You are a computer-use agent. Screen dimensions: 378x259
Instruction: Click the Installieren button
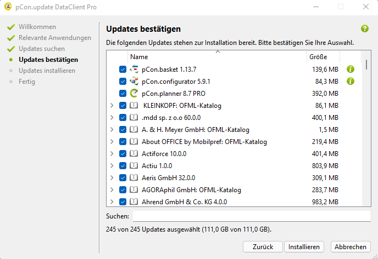click(x=304, y=247)
